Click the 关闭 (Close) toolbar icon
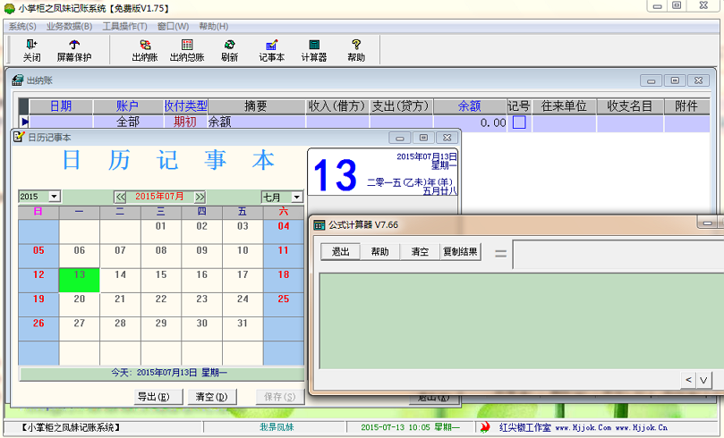The image size is (724, 438). tap(32, 50)
